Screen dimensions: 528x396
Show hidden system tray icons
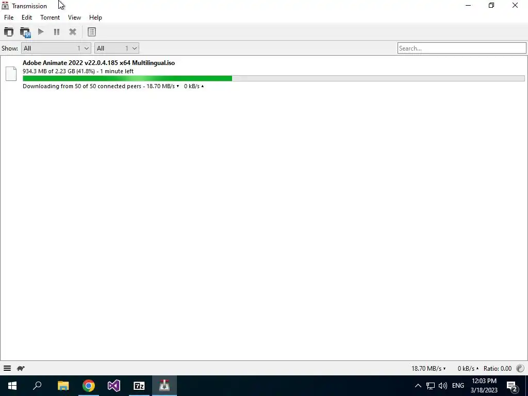pyautogui.click(x=418, y=386)
